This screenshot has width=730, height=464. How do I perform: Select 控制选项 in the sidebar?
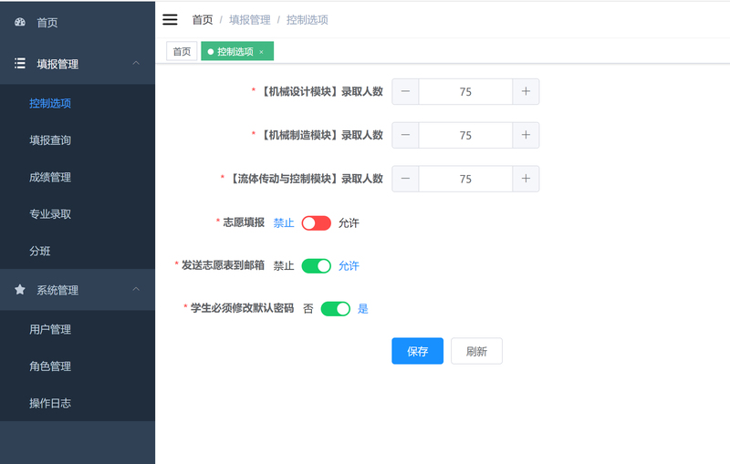point(78,103)
